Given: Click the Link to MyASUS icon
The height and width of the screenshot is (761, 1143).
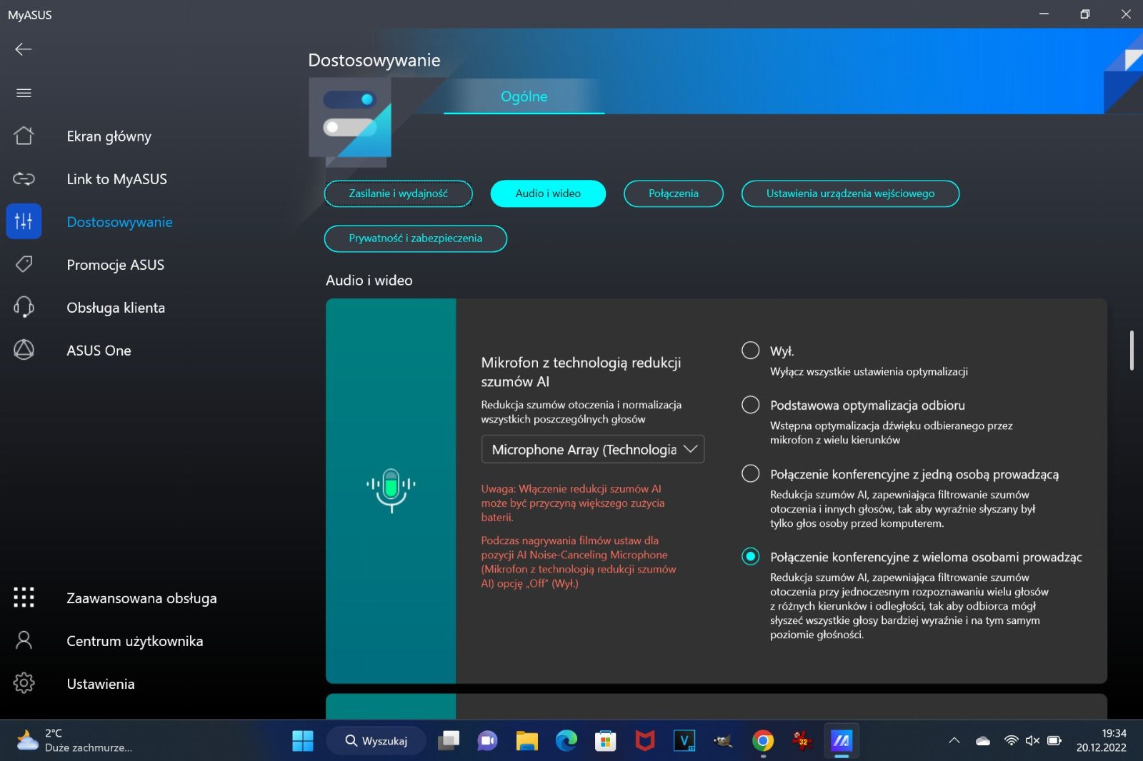Looking at the screenshot, I should [x=24, y=178].
